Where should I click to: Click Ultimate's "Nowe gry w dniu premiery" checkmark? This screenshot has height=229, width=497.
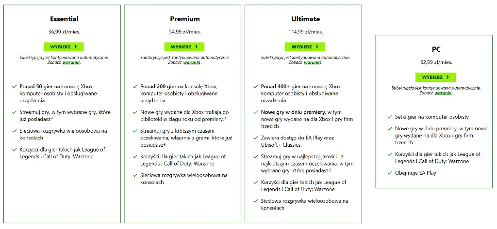(256, 112)
